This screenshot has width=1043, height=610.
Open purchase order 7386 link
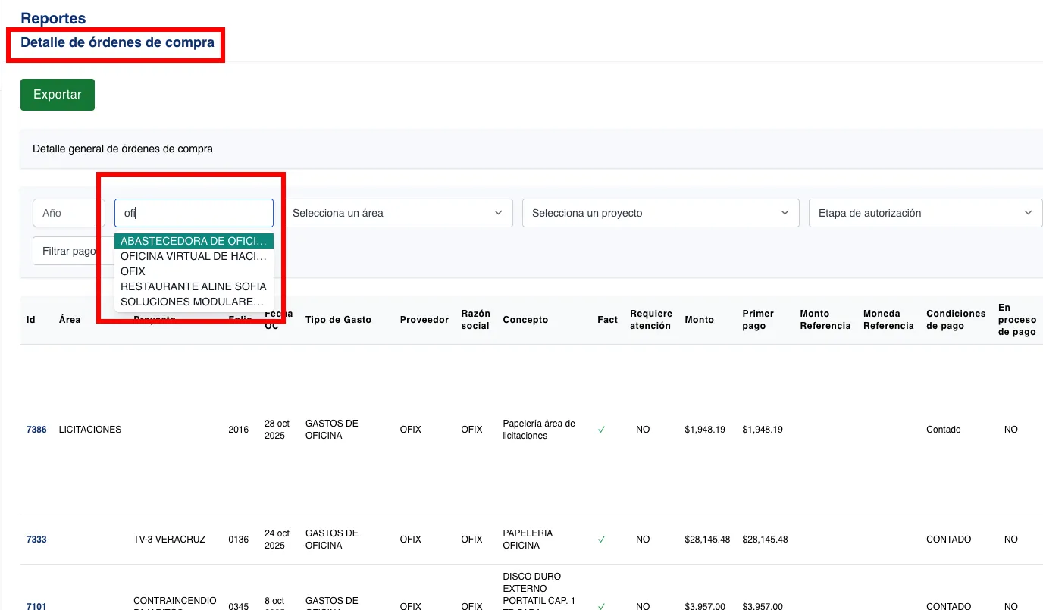click(x=36, y=430)
